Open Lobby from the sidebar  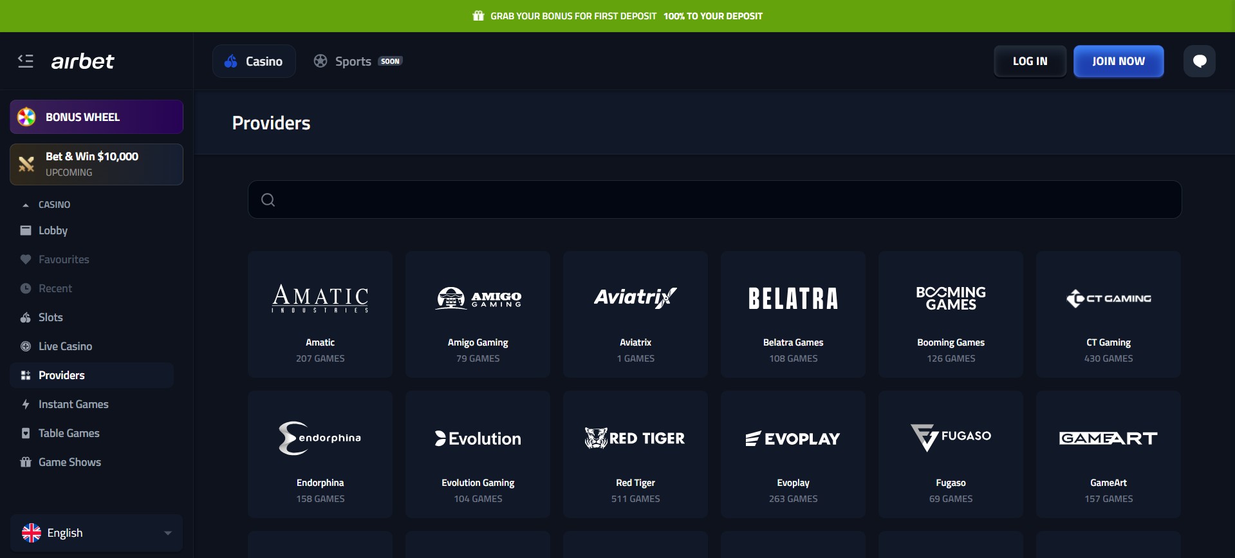click(92, 230)
